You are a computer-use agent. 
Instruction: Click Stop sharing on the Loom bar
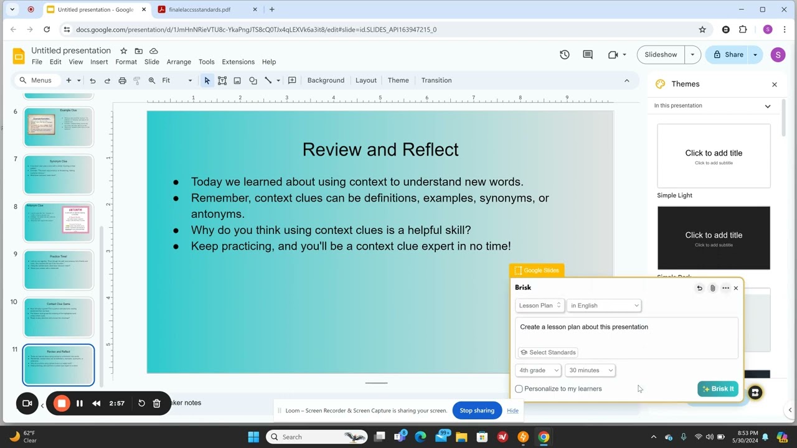pos(477,411)
